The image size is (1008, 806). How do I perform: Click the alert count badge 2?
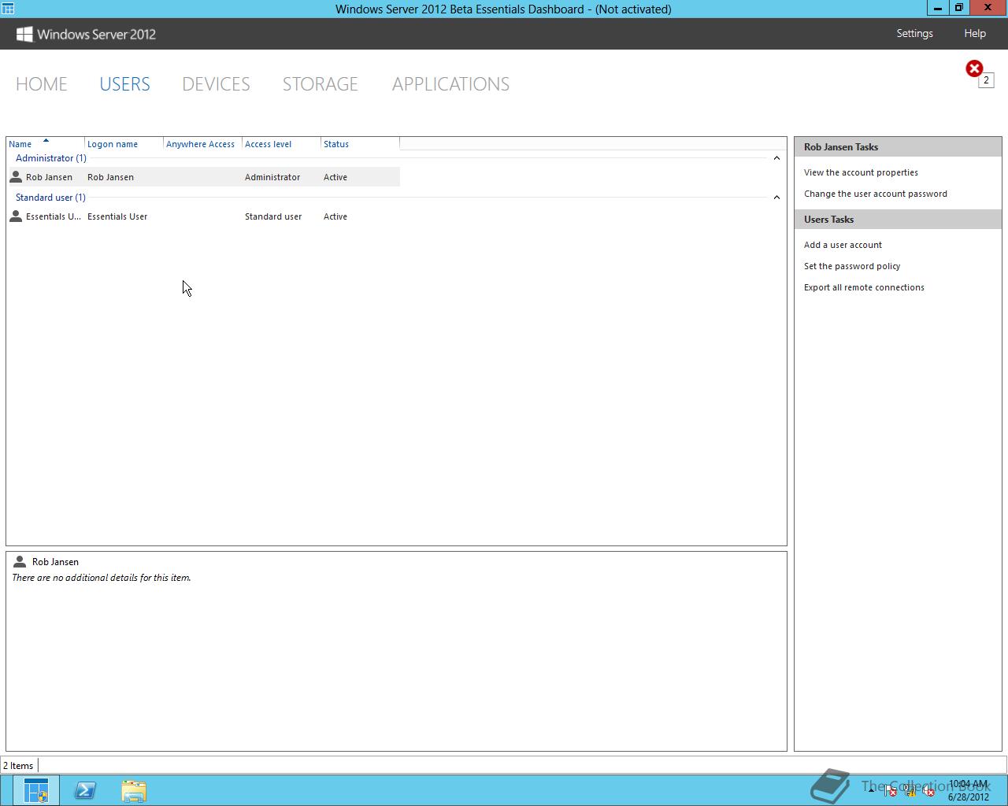tap(986, 80)
